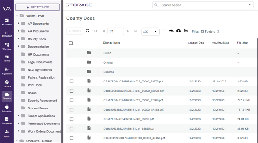Viewport: 258px width, 143px height.
Task: Click the page number field showing 1/1
Action: (116, 31)
